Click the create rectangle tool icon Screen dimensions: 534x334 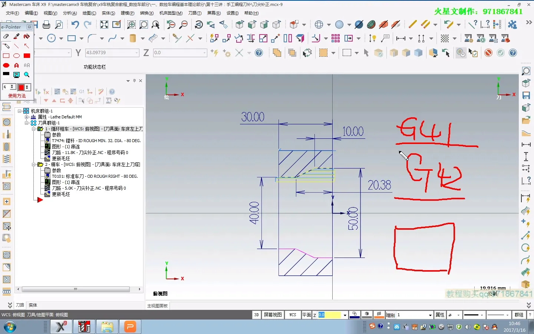click(72, 38)
